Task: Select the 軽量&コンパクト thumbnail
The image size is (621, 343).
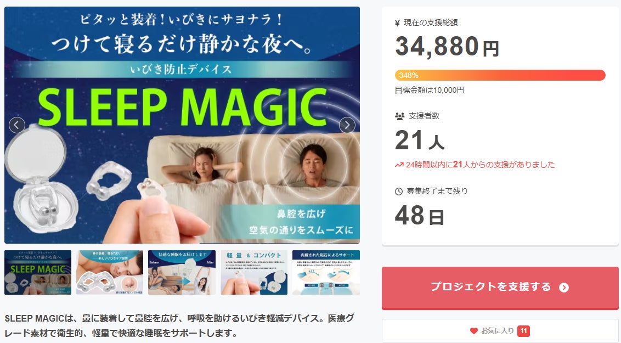Action: [x=254, y=273]
